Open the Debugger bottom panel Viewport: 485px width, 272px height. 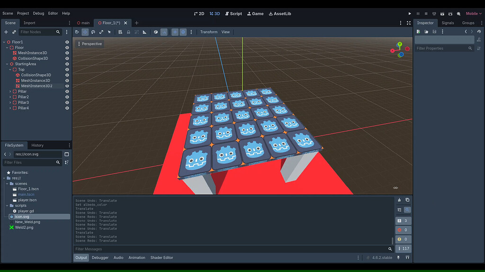click(x=100, y=257)
